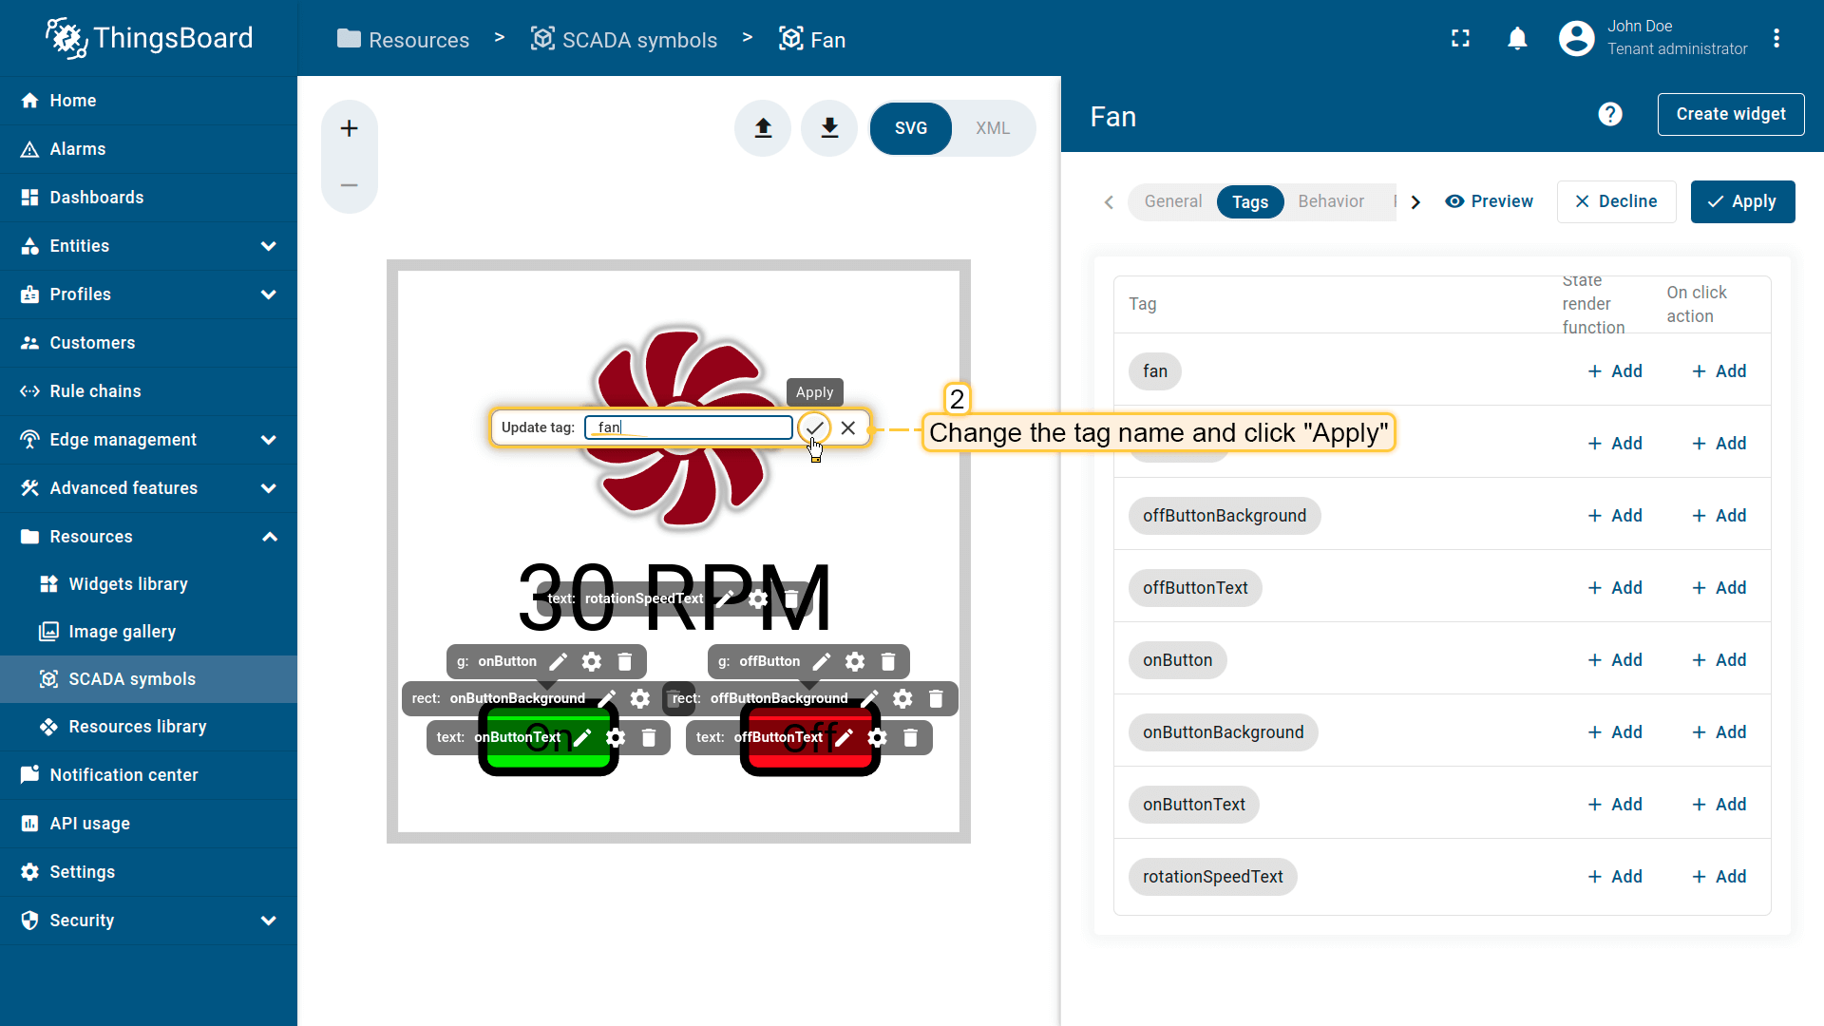Viewport: 1824px width, 1026px height.
Task: Open offButton tag settings gear
Action: click(855, 661)
